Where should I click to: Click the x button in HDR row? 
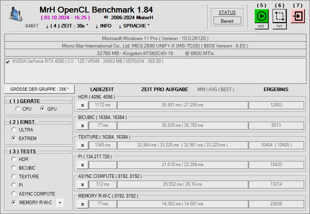pos(83,105)
